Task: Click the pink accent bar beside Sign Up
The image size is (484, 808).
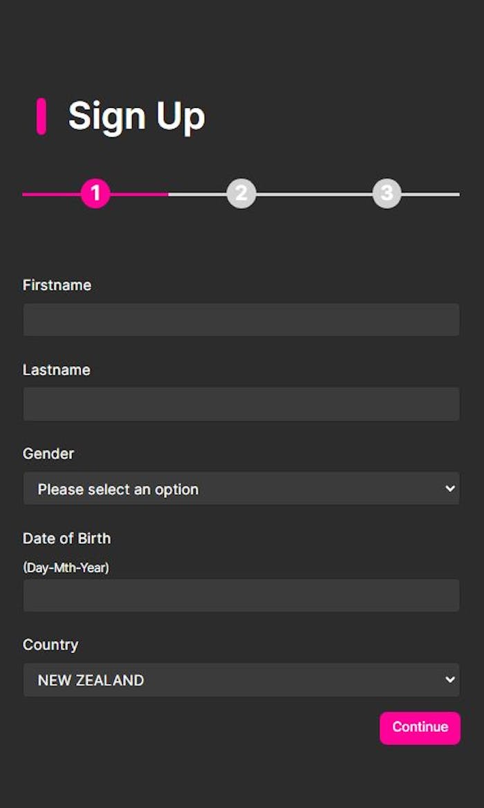Action: coord(41,116)
